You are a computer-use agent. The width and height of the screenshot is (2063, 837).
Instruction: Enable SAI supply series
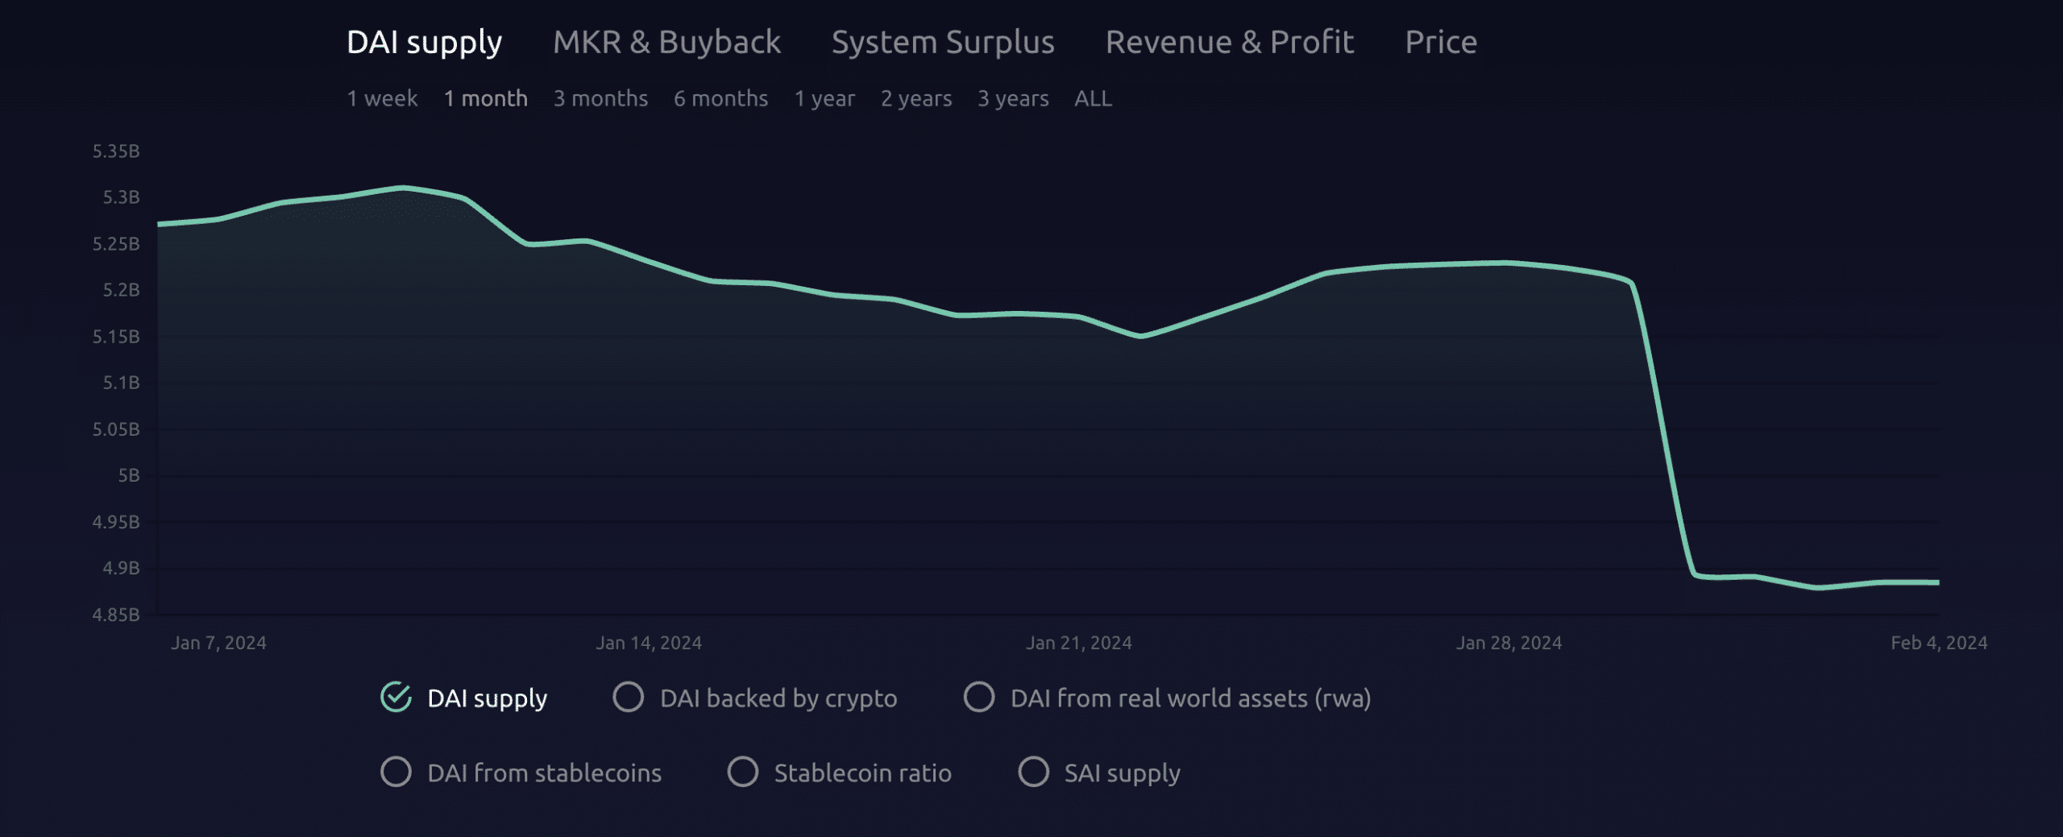pyautogui.click(x=1099, y=773)
